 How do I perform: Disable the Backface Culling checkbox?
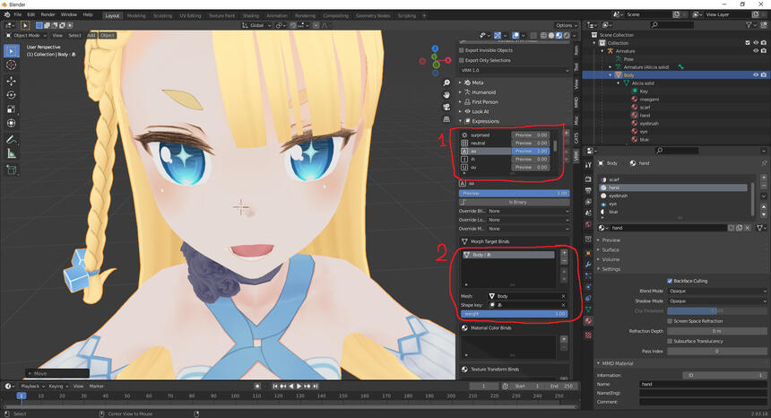pyautogui.click(x=670, y=281)
